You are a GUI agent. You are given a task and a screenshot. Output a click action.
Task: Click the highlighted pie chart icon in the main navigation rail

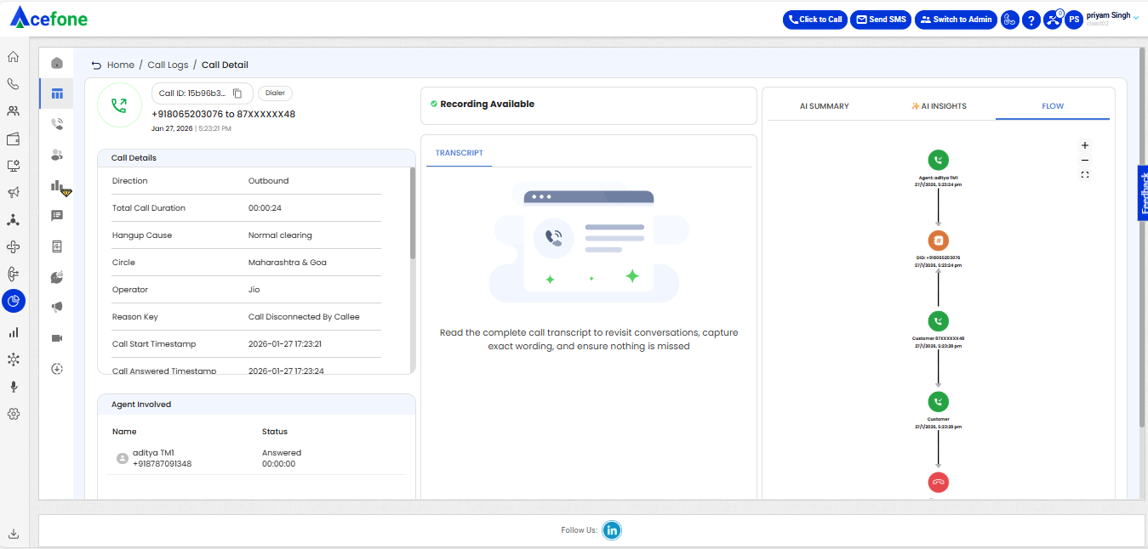tap(14, 301)
